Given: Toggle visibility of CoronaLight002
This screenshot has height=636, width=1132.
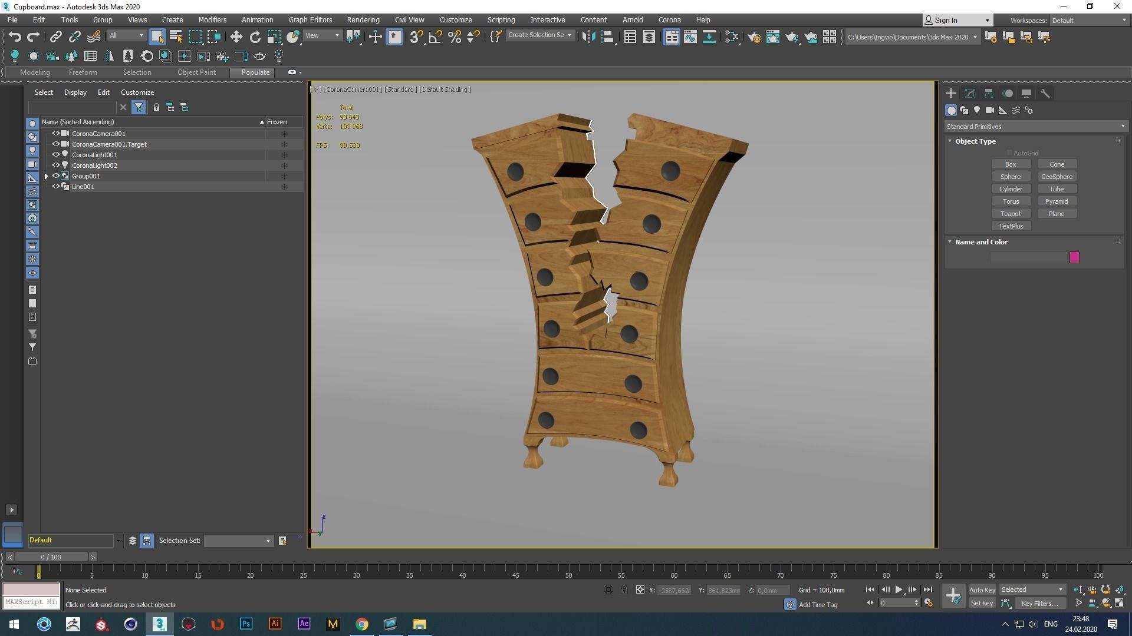Looking at the screenshot, I should coord(56,165).
